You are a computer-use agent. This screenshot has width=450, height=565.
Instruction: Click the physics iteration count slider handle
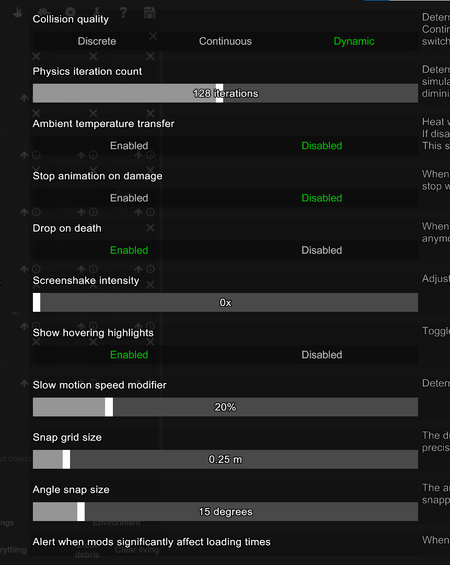coord(220,93)
